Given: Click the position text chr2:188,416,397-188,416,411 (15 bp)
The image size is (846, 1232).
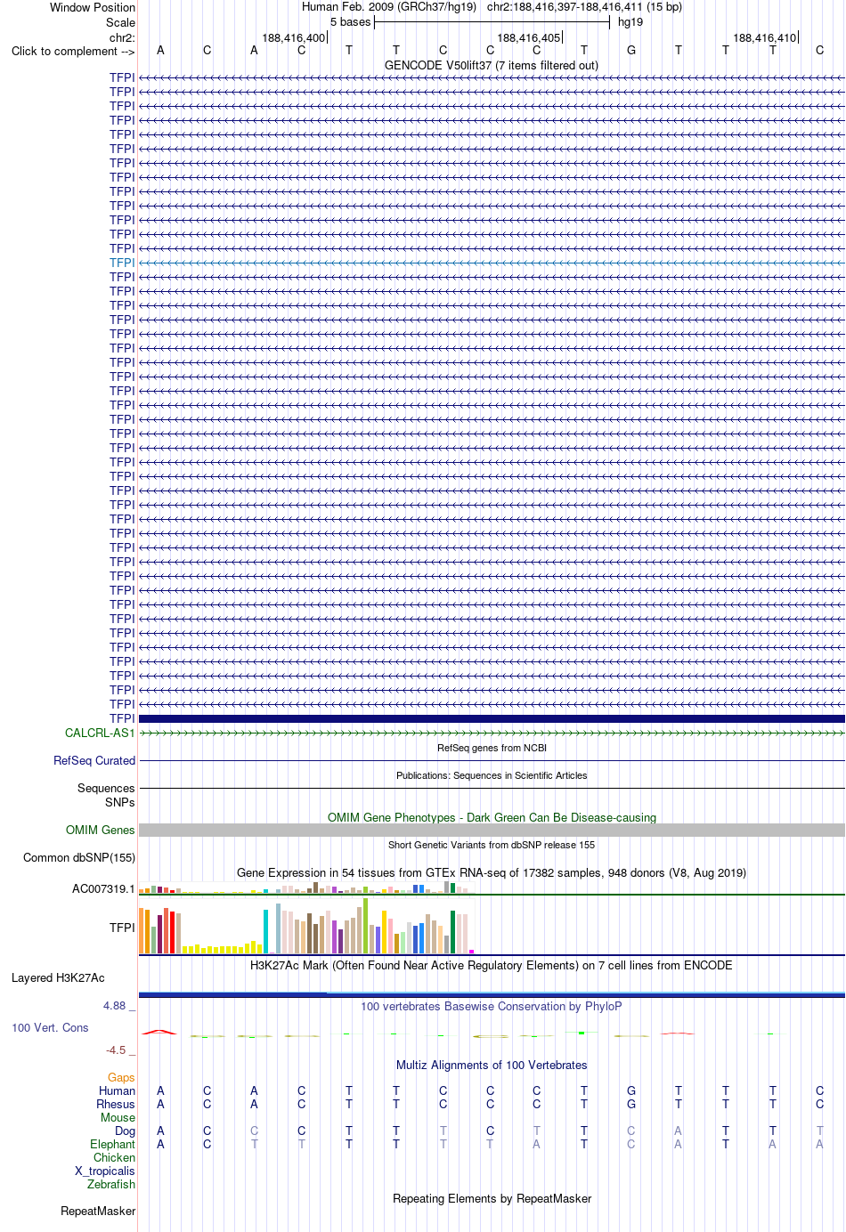Looking at the screenshot, I should (x=584, y=7).
